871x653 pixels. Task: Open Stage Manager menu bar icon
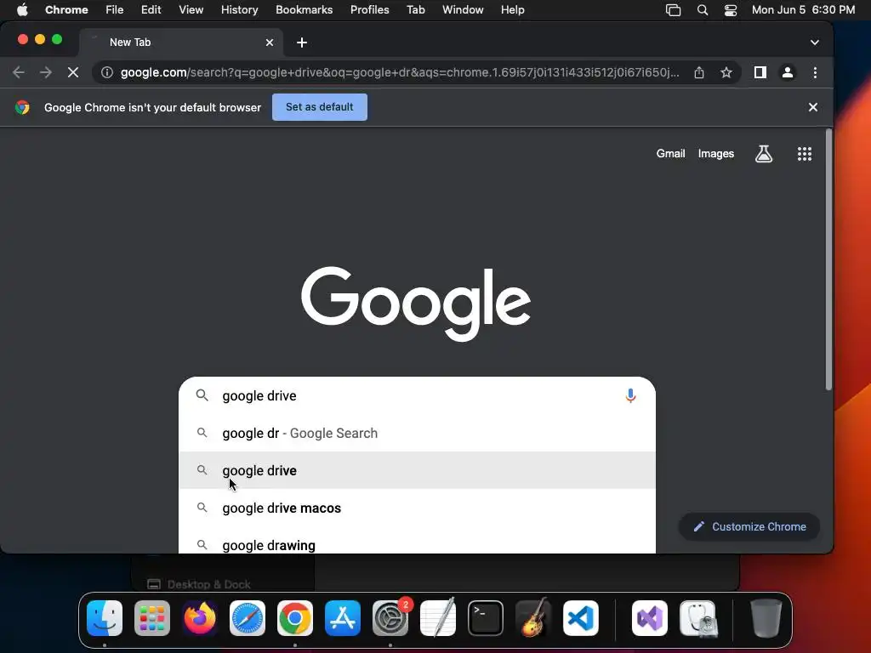(673, 9)
